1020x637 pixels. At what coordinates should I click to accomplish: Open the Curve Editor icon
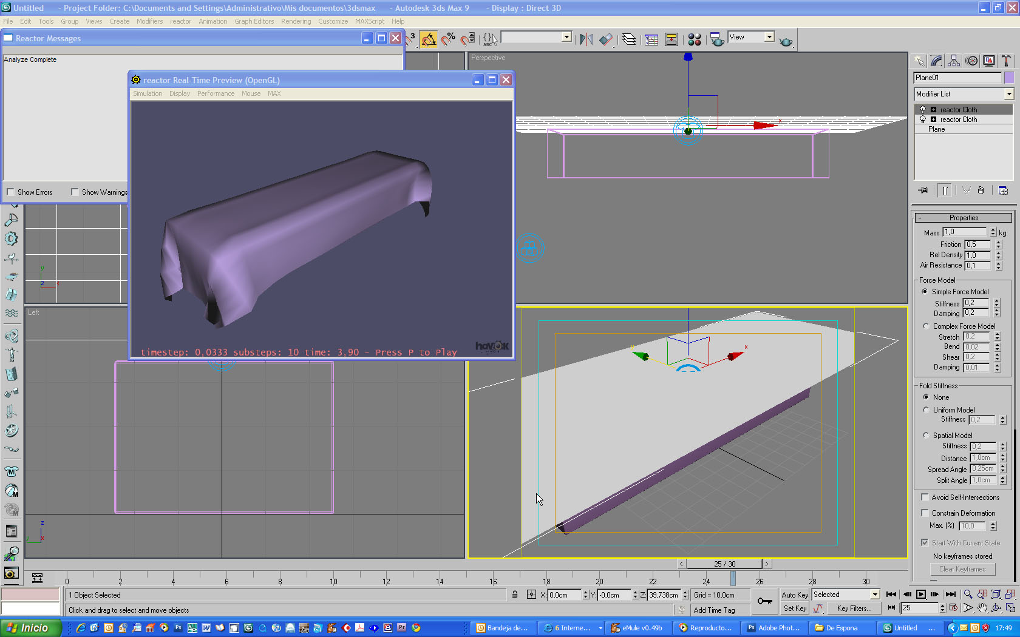tap(651, 39)
